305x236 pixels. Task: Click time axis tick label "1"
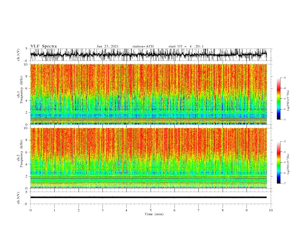coord(54,210)
